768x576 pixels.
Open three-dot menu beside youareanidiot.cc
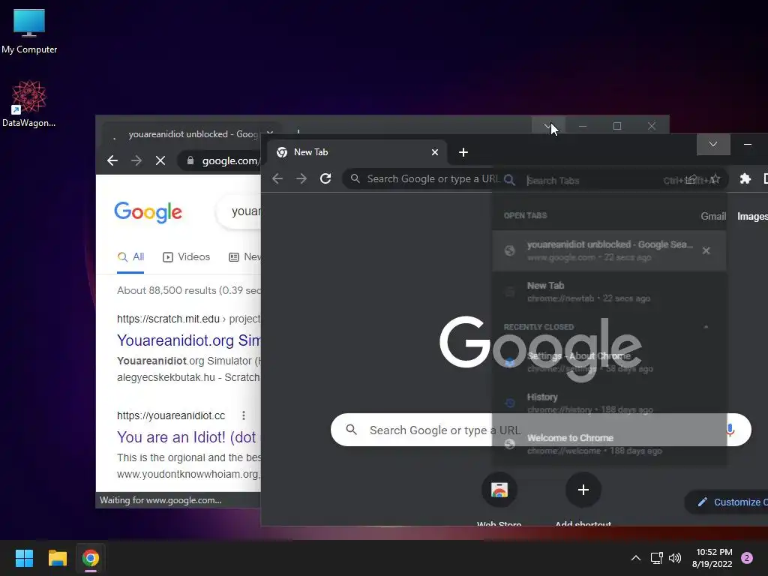pos(244,415)
